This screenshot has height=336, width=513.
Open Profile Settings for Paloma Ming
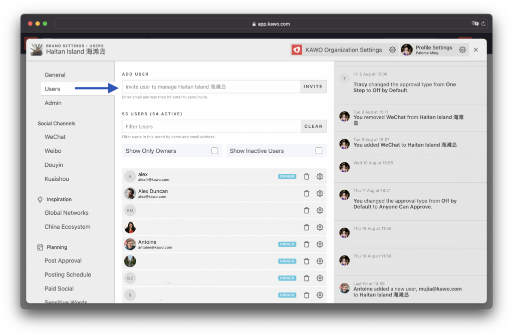[x=434, y=50]
